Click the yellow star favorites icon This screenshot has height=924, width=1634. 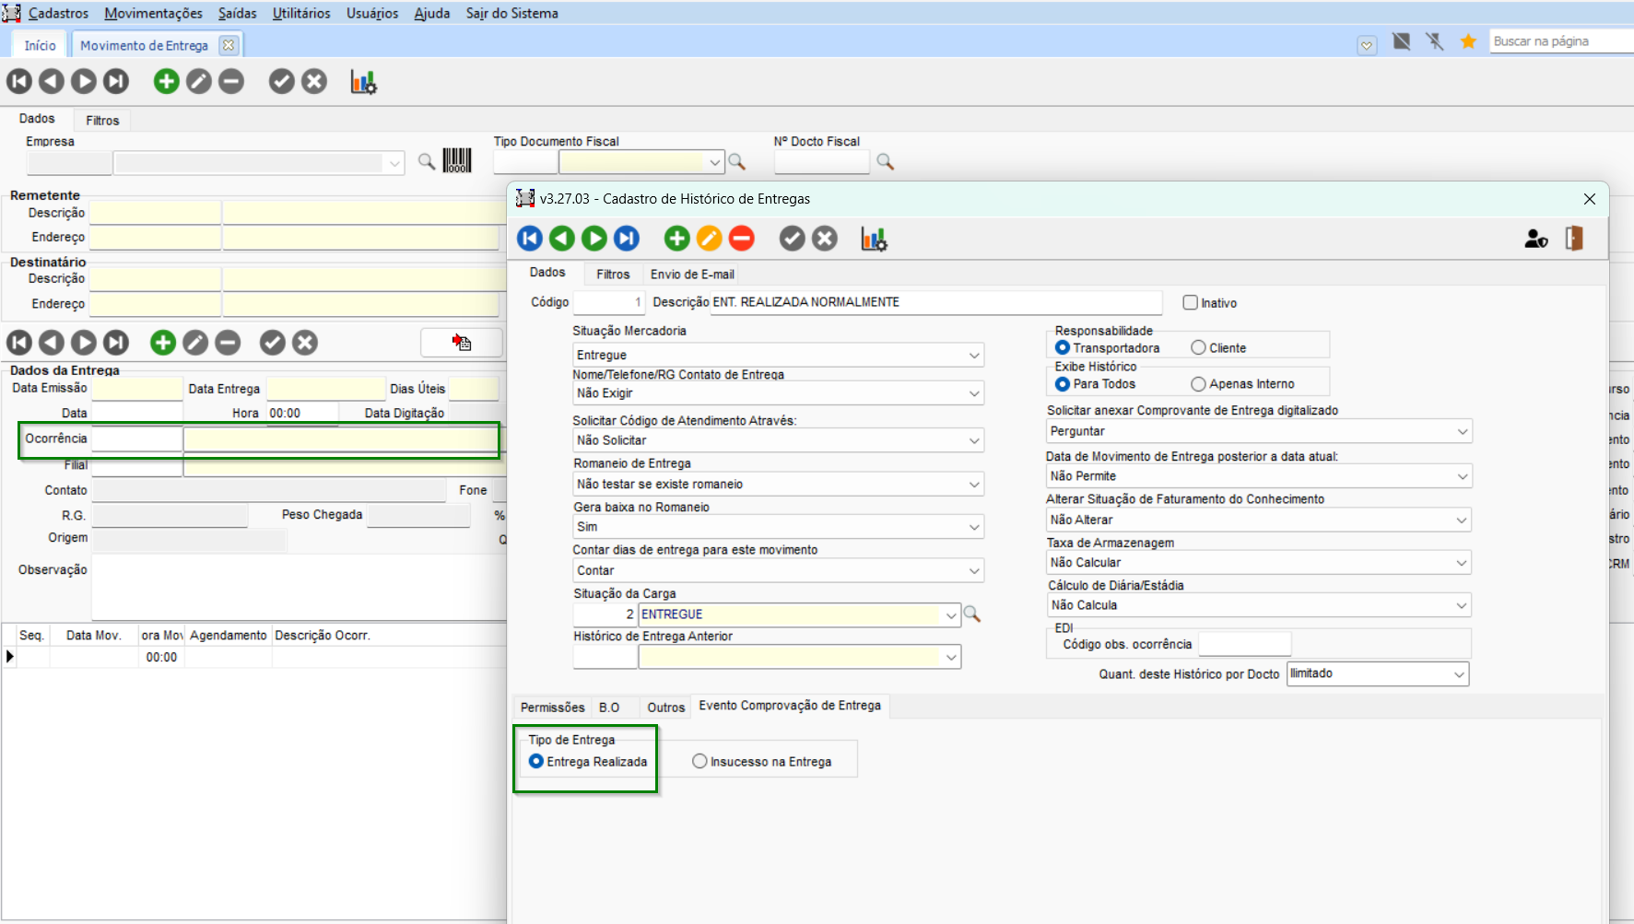coord(1468,41)
